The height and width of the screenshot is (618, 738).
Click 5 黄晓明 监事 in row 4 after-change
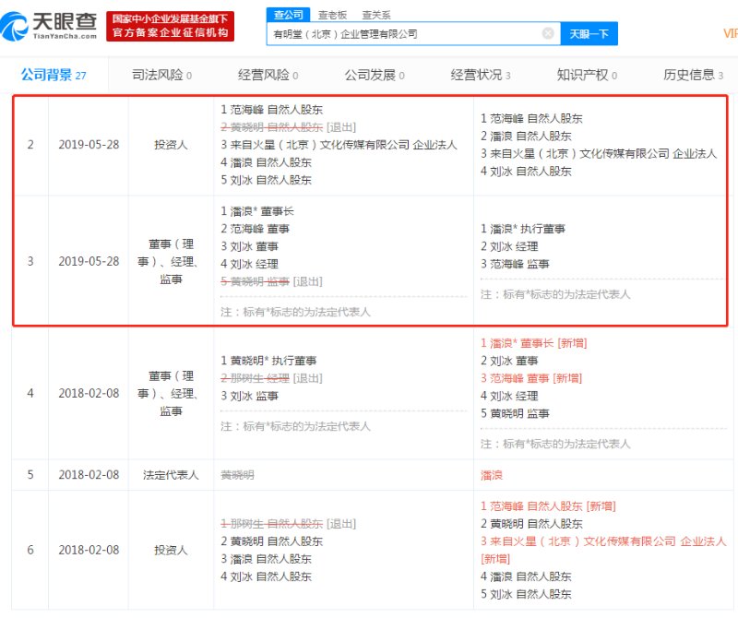(515, 413)
